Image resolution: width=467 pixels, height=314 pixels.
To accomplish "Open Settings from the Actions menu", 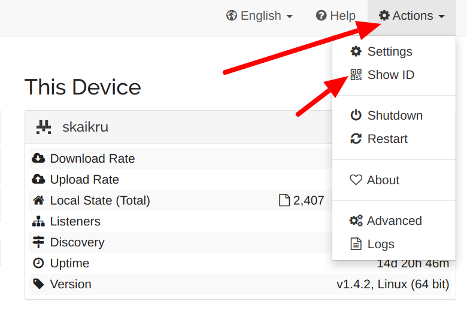I will (389, 51).
